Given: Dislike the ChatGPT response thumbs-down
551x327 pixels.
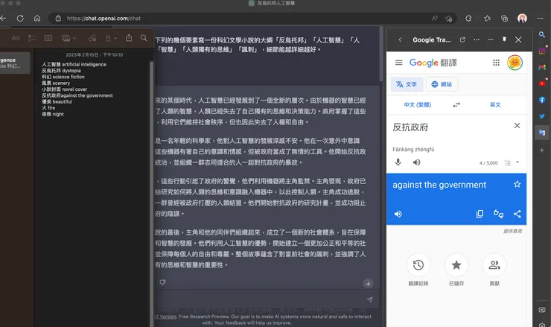Looking at the screenshot, I should (x=163, y=282).
